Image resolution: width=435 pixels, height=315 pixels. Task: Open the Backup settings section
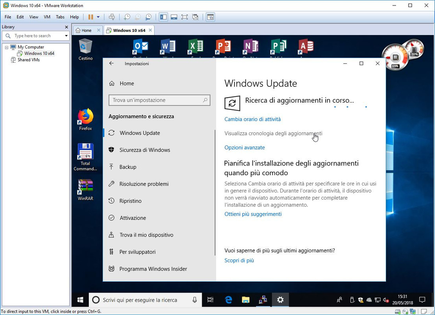[159, 167]
